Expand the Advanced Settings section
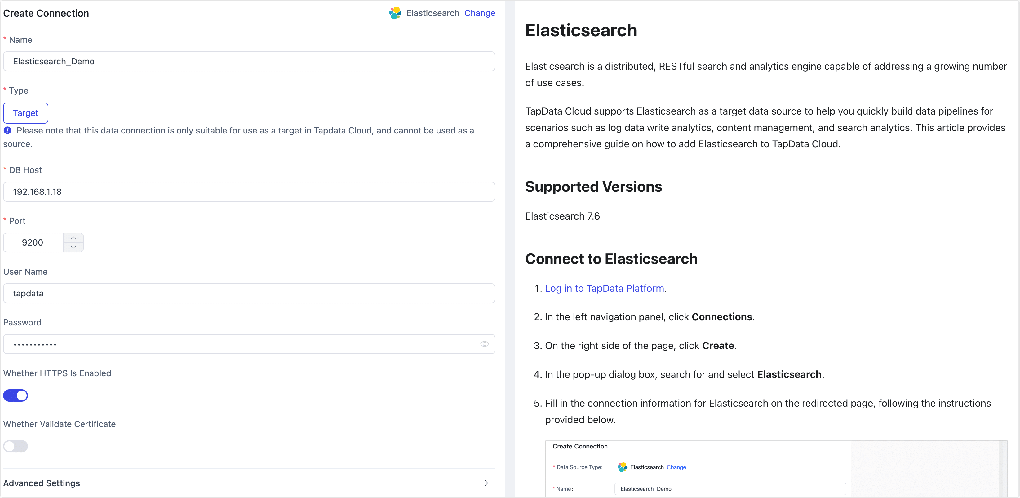Image resolution: width=1020 pixels, height=498 pixels. click(486, 483)
